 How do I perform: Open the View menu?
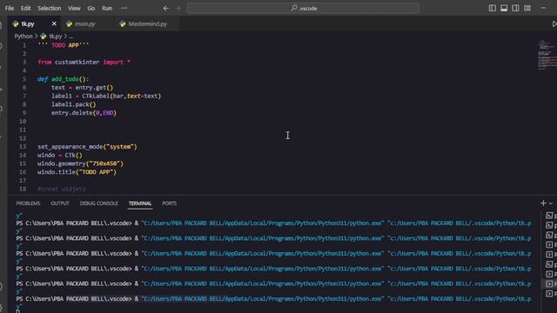(x=74, y=8)
